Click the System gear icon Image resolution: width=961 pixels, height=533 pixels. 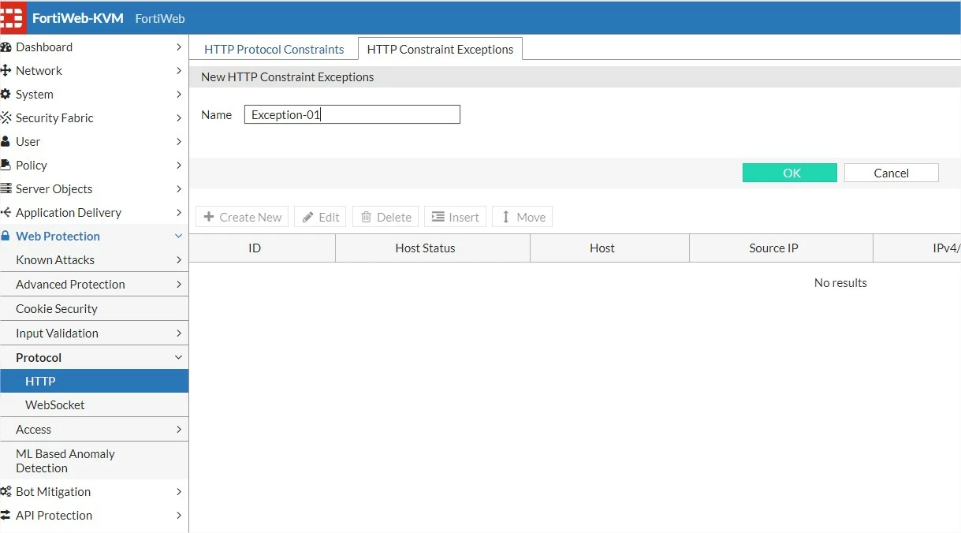(x=5, y=95)
